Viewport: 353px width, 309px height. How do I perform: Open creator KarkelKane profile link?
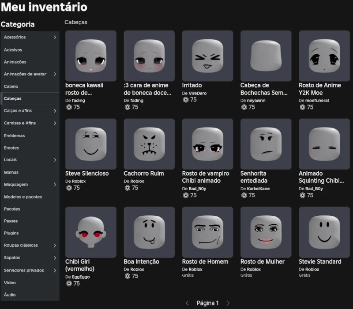(258, 189)
